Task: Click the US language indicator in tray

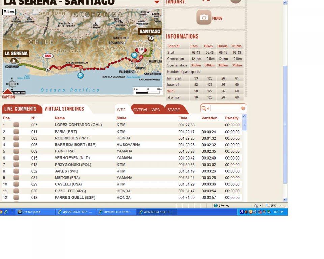Action: tap(241, 212)
